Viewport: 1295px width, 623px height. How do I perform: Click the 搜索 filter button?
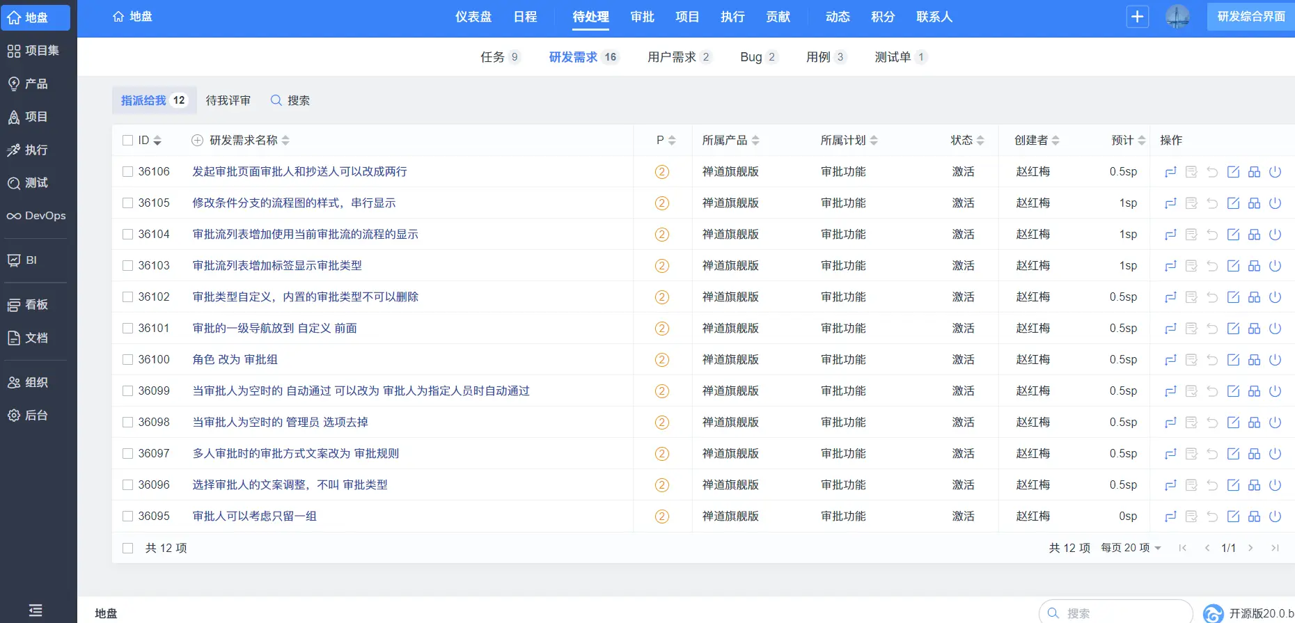point(290,101)
